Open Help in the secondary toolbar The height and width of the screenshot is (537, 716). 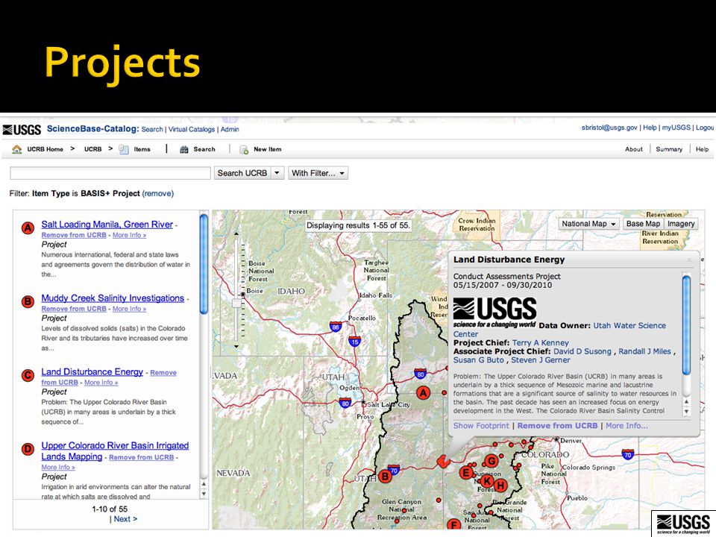point(703,149)
